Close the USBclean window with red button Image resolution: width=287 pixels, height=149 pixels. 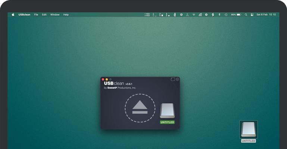coord(103,79)
